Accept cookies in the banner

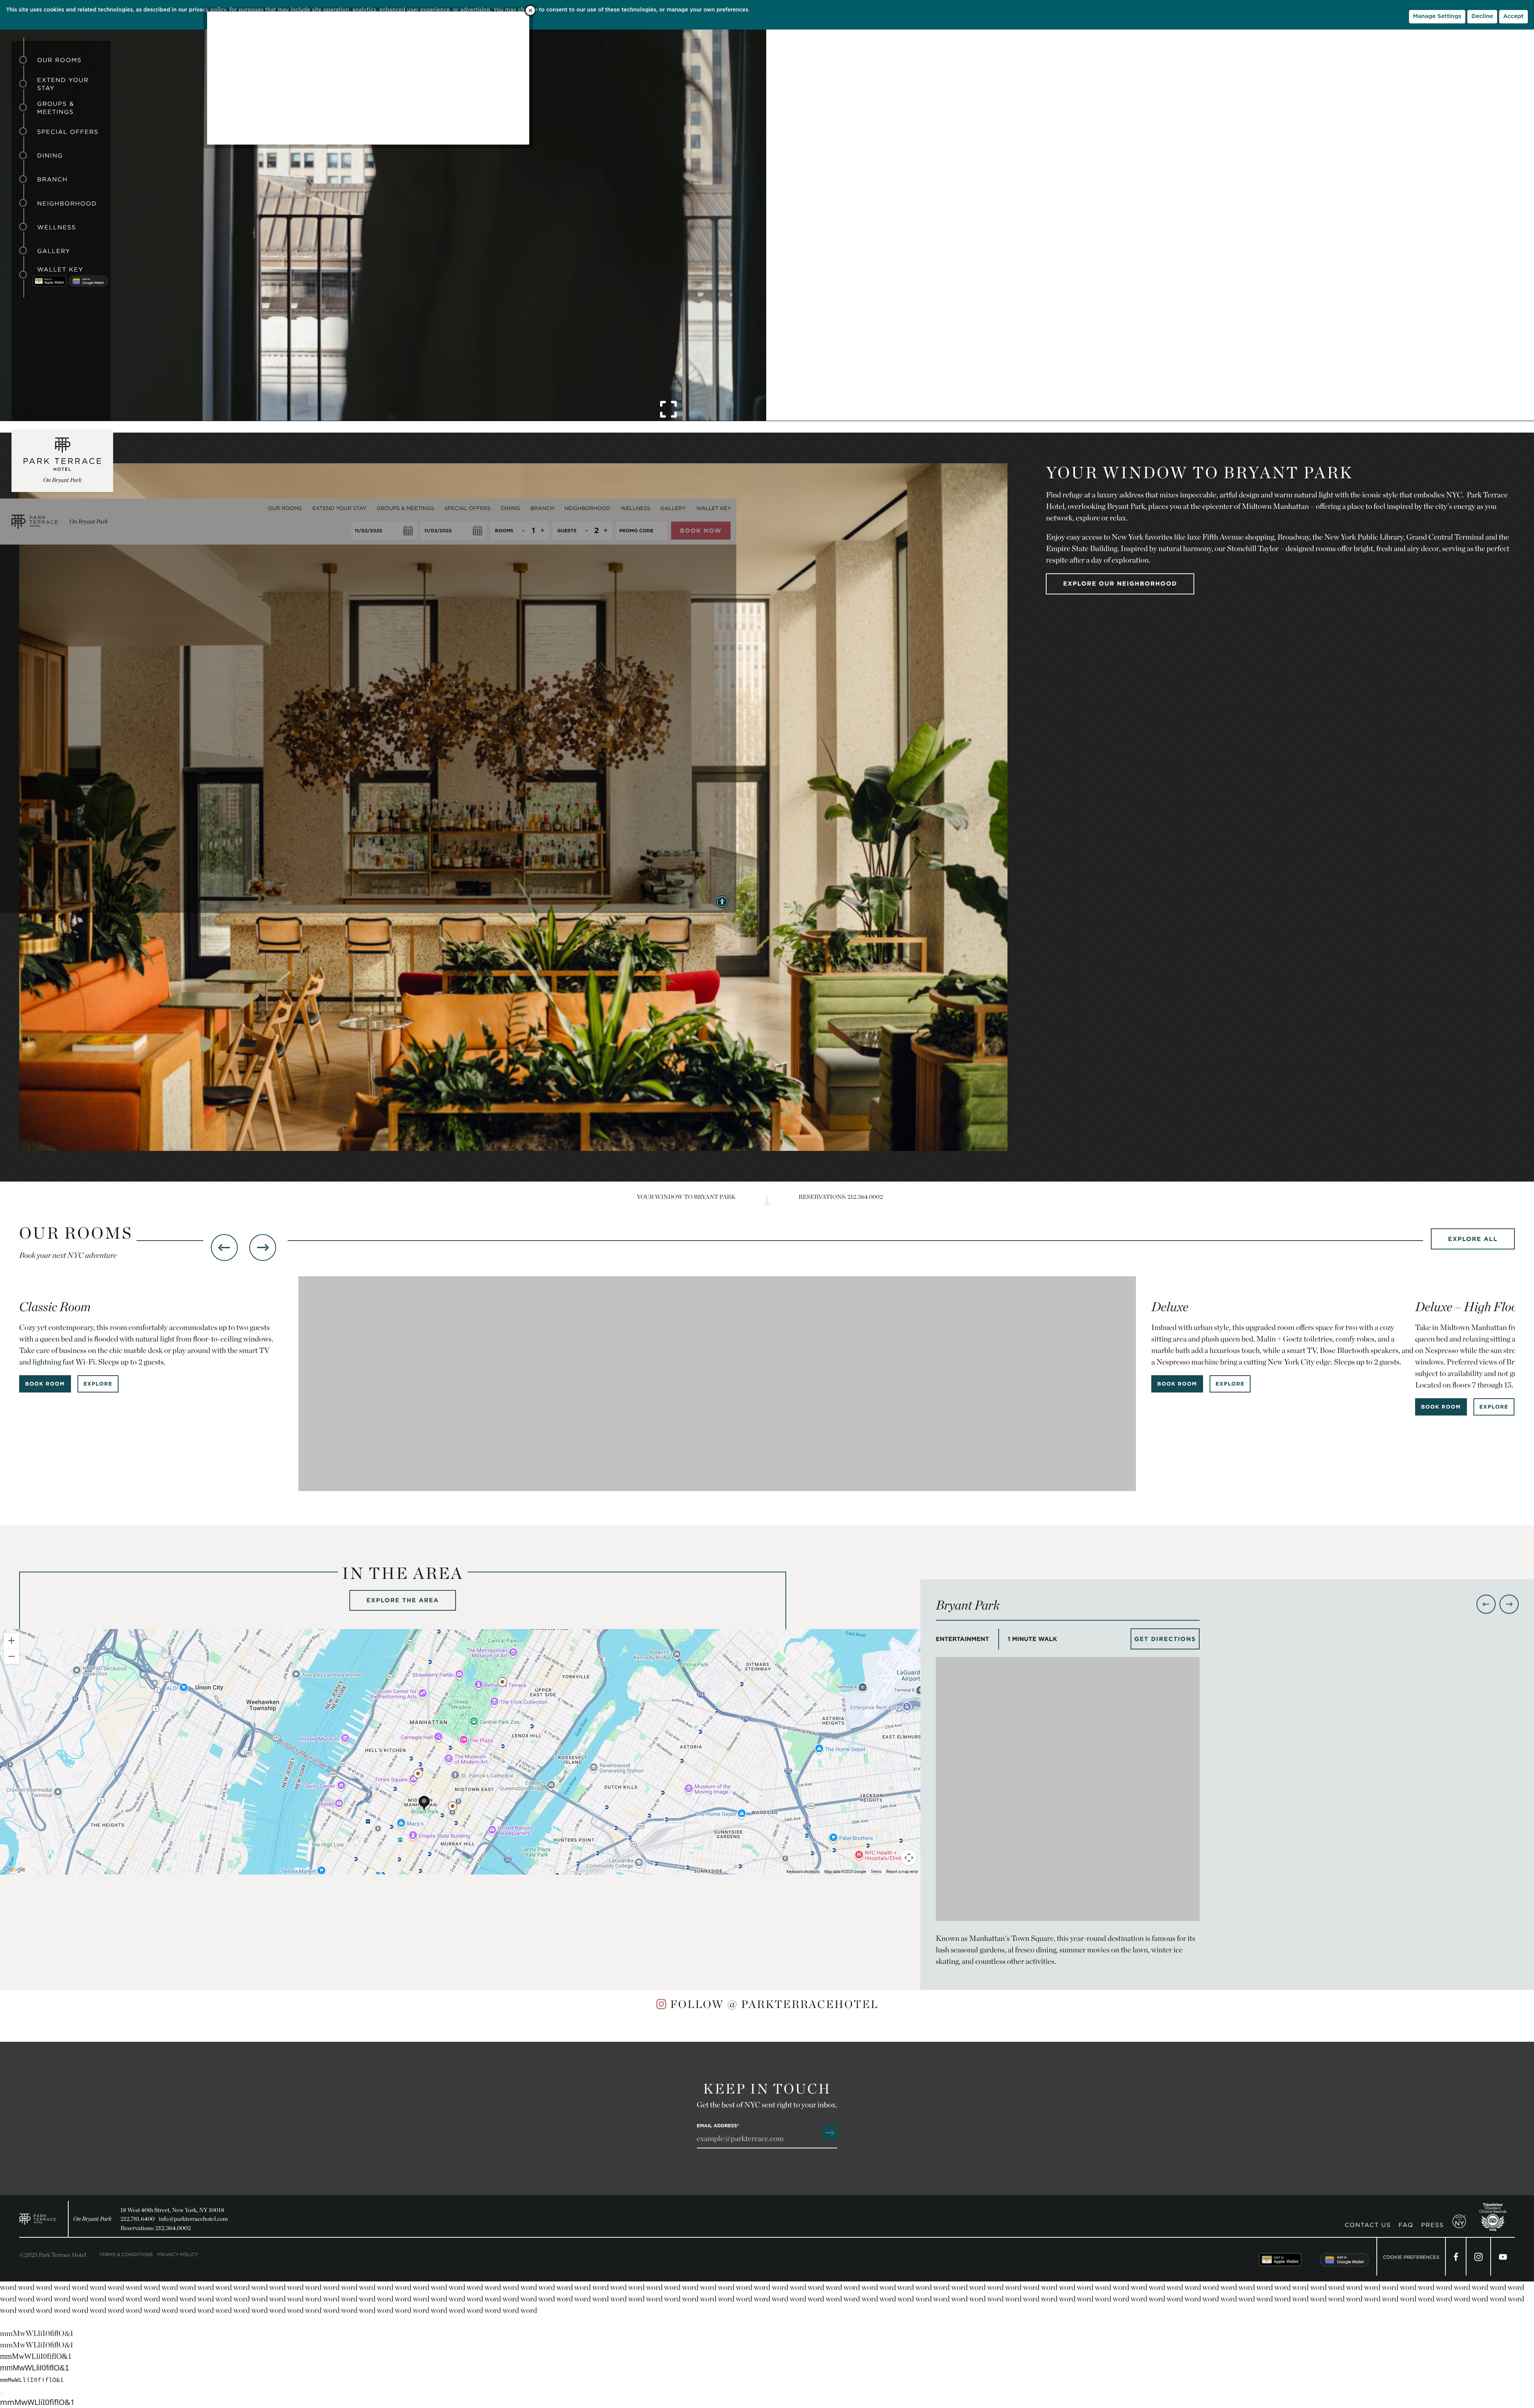click(1513, 16)
